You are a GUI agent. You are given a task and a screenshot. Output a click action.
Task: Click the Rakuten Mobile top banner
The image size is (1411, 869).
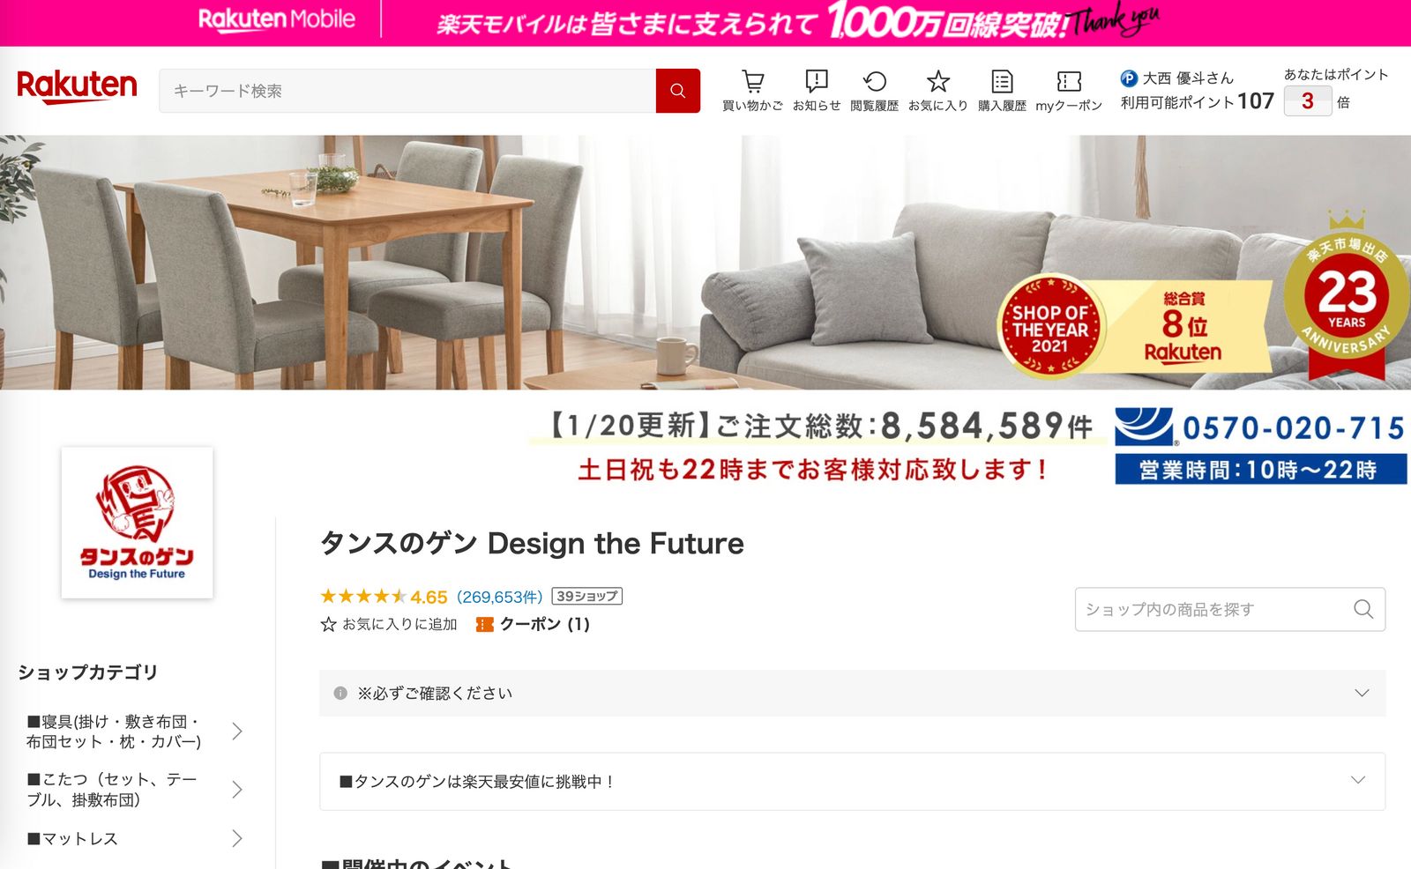705,22
